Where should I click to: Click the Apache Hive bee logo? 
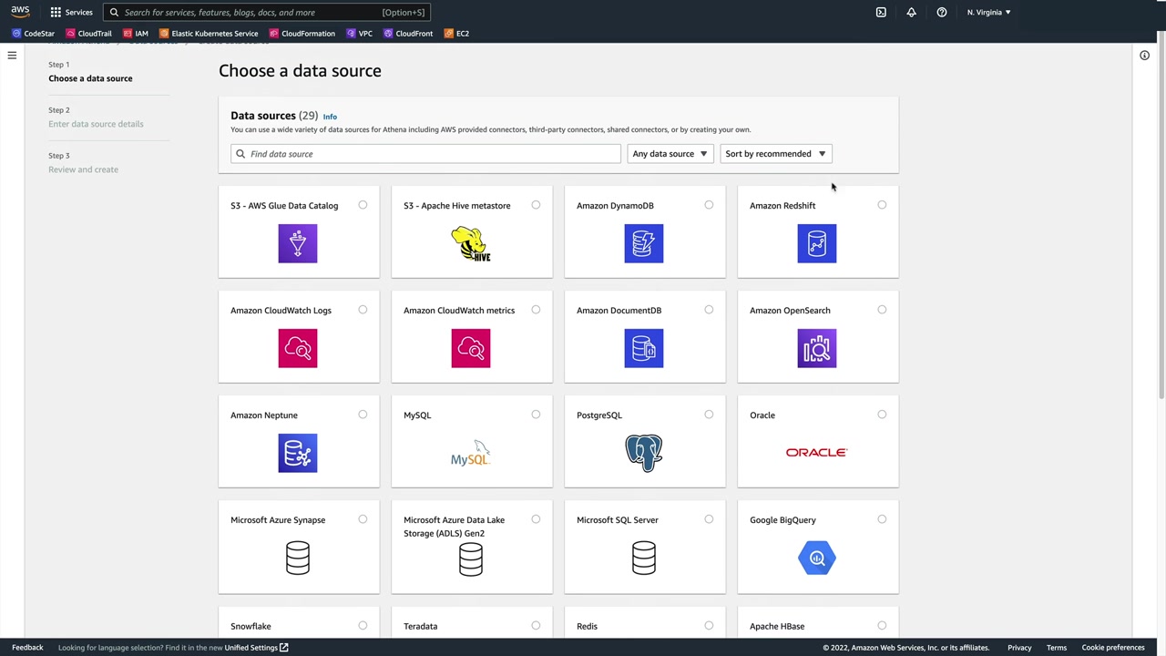[x=471, y=244]
